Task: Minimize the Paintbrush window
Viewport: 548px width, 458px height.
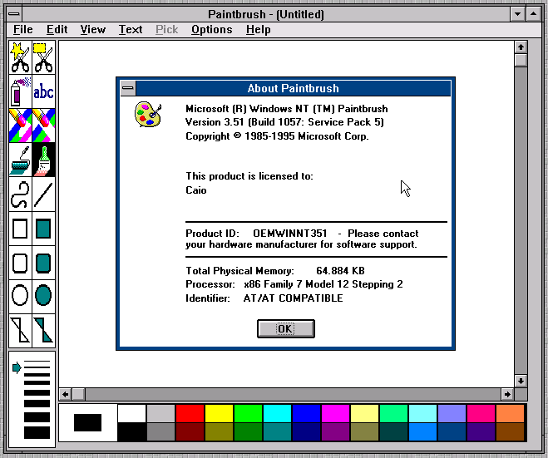Action: 517,14
